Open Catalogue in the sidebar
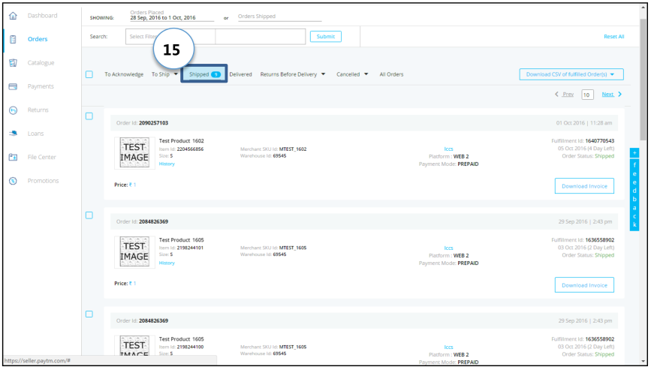Image resolution: width=651 pixels, height=370 pixels. point(41,63)
